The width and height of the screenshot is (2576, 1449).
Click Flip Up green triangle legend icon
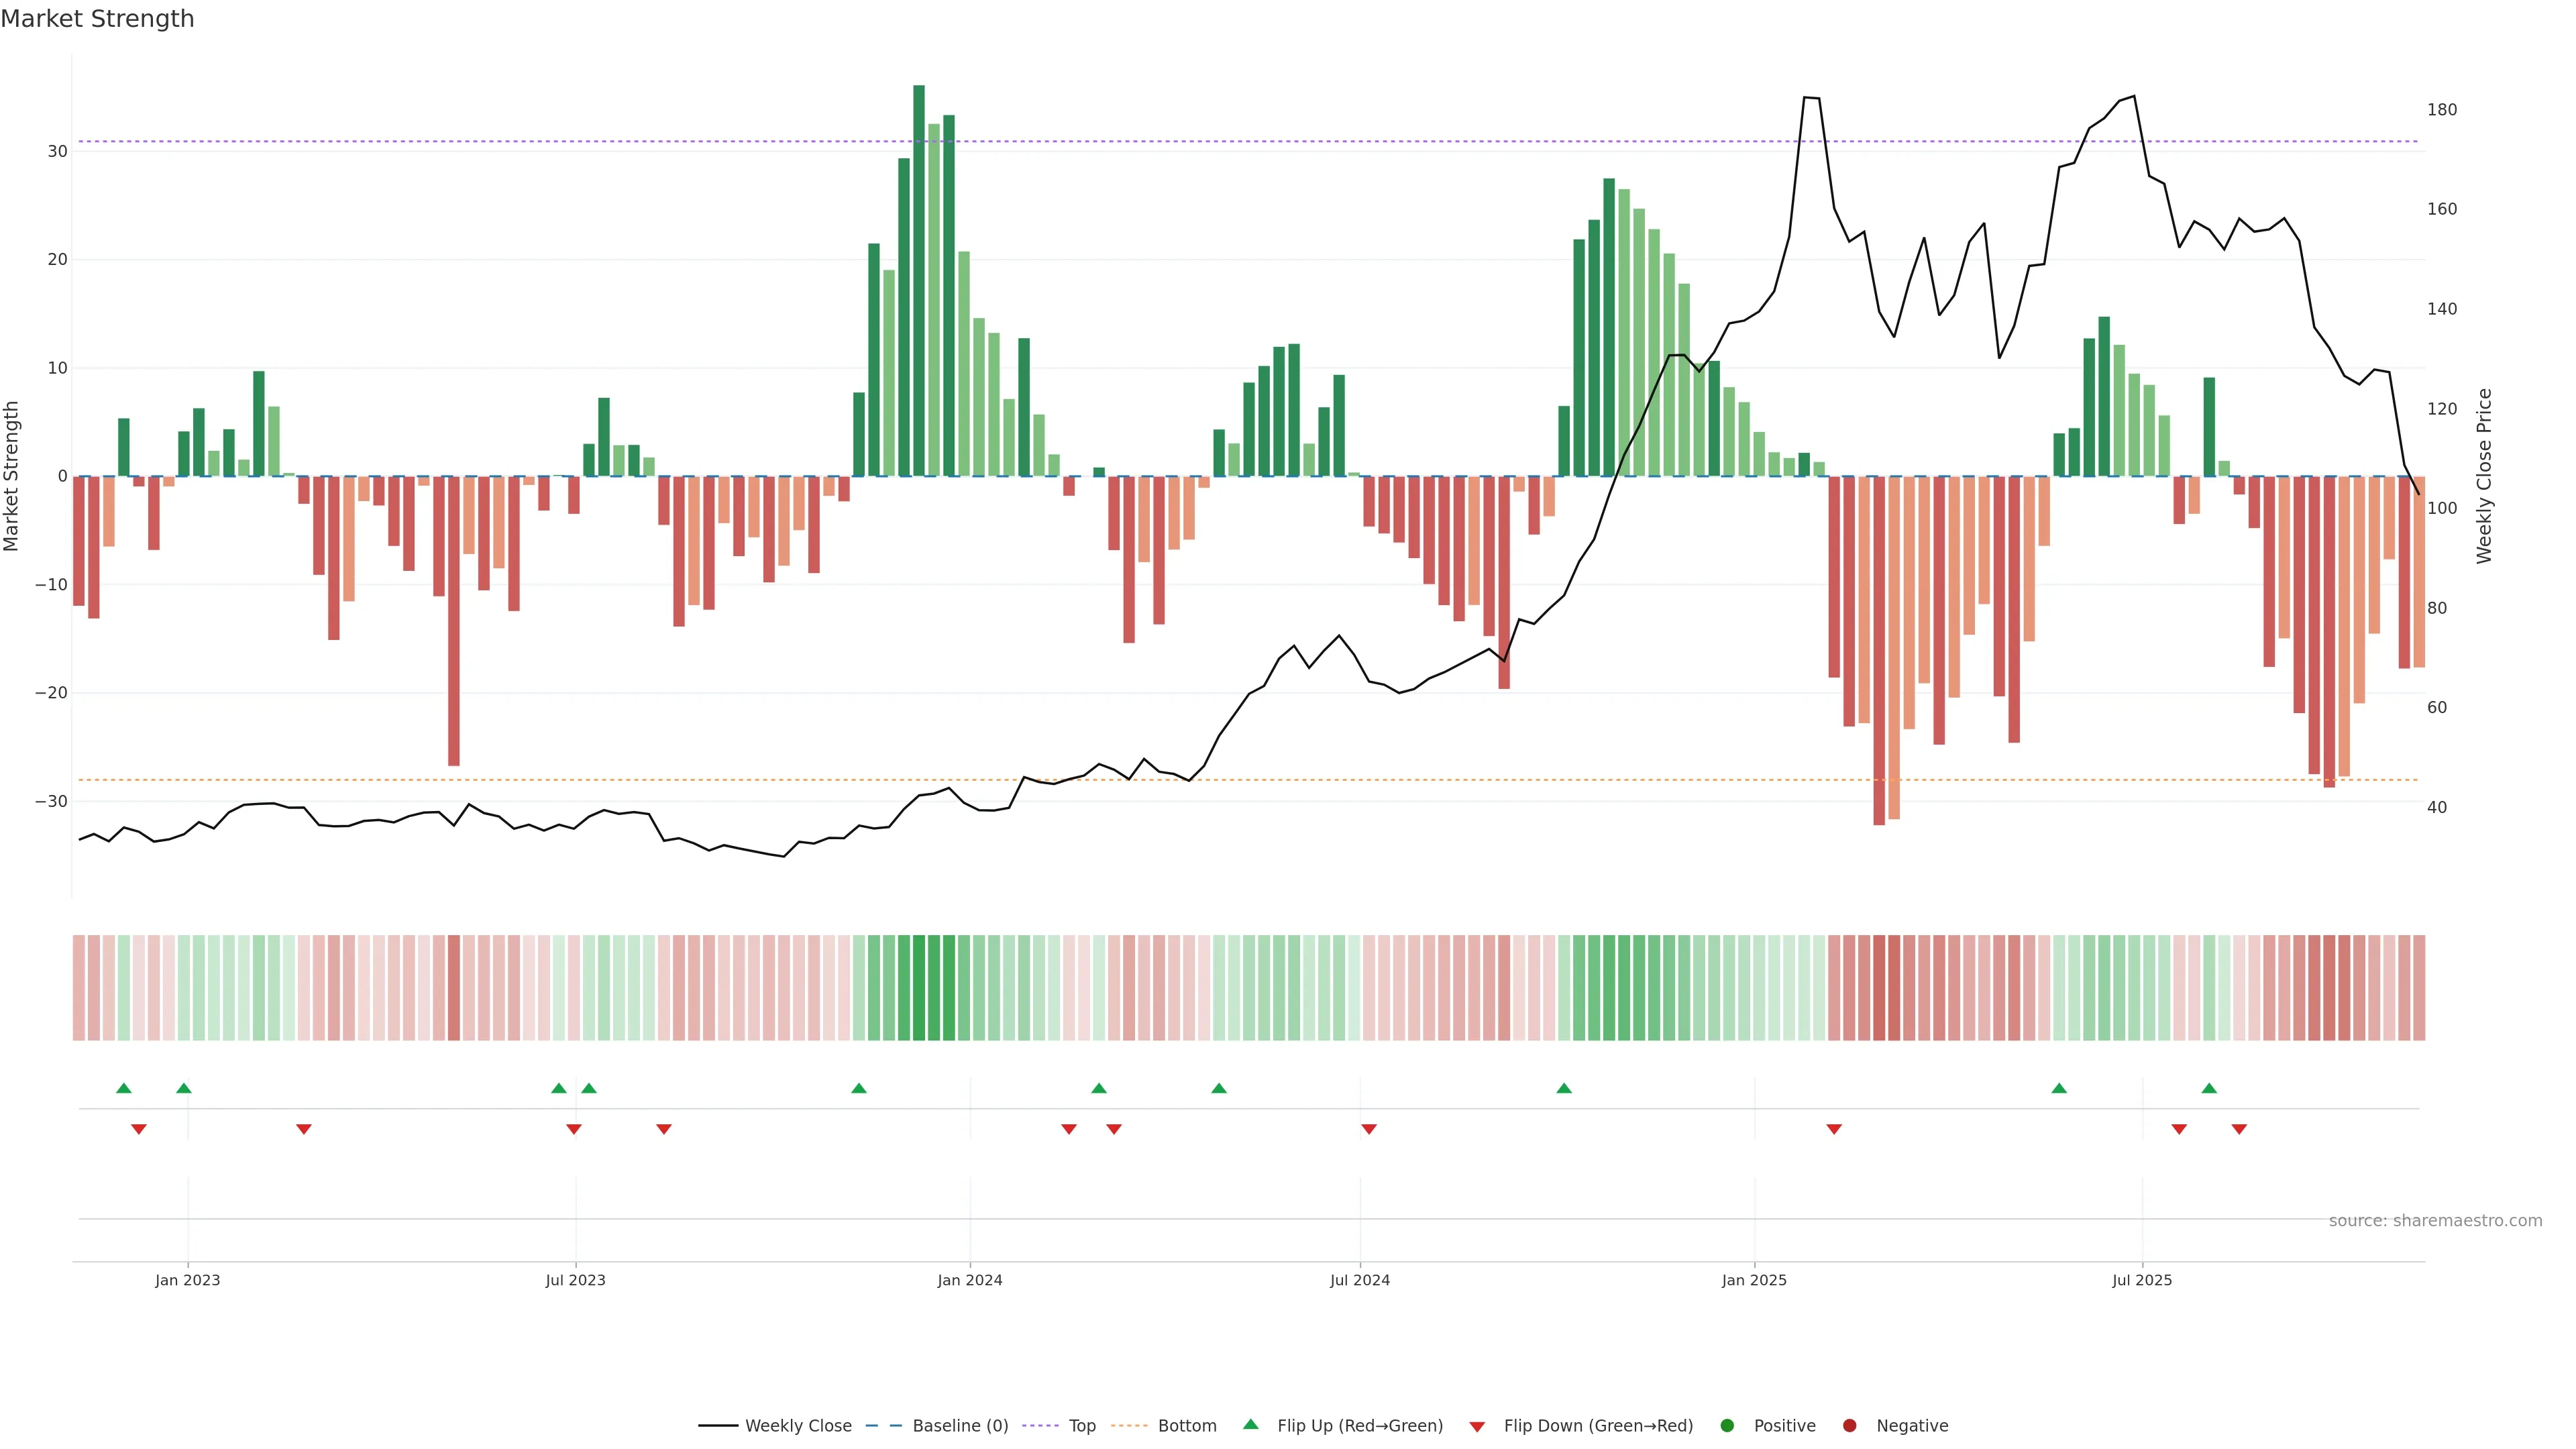[1250, 1424]
